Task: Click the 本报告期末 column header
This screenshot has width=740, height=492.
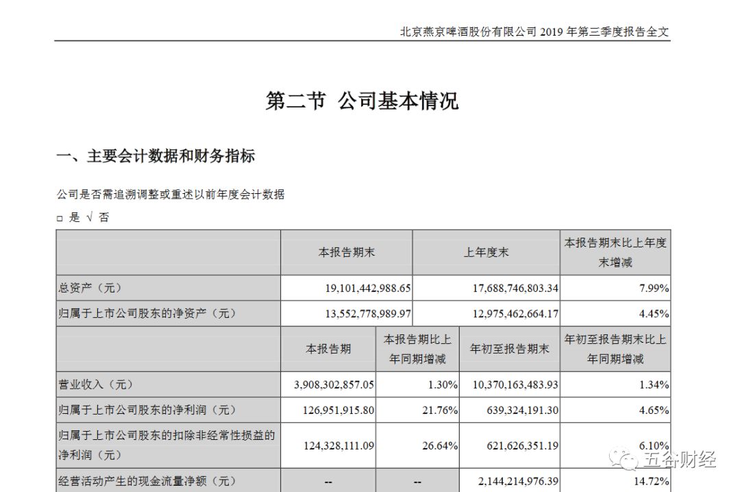Action: coord(347,253)
